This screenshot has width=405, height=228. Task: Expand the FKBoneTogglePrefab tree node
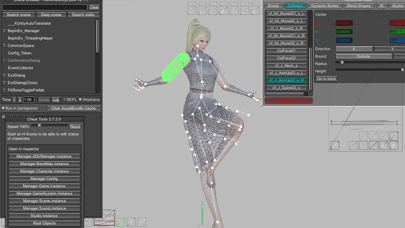pyautogui.click(x=4, y=90)
